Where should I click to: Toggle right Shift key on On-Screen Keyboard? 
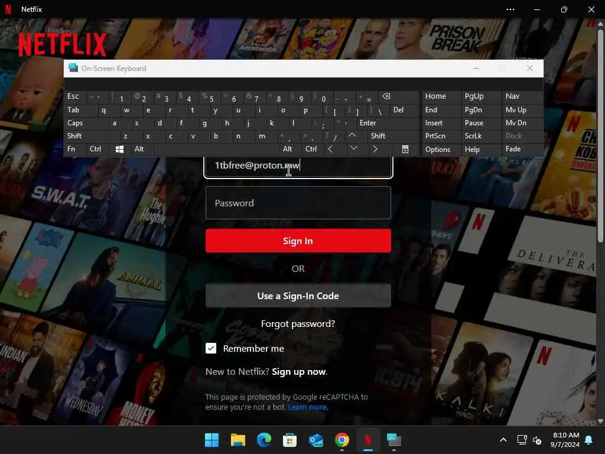392,136
